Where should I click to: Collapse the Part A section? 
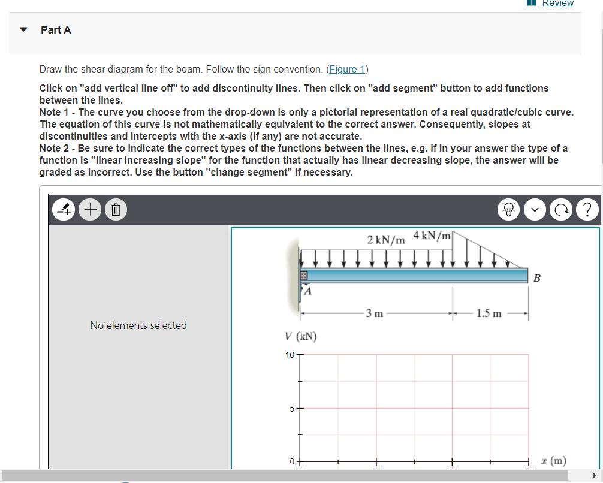[x=23, y=29]
